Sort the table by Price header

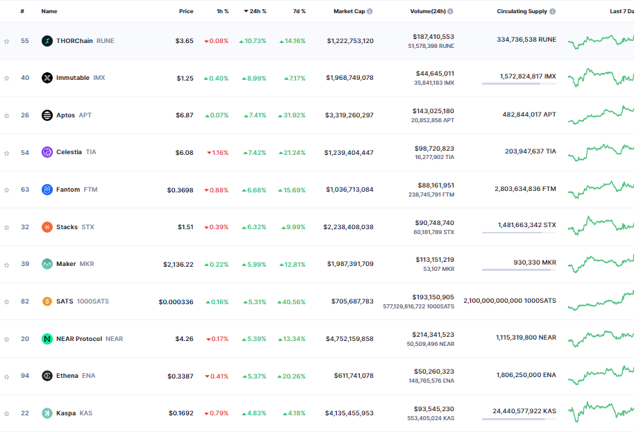click(x=186, y=11)
